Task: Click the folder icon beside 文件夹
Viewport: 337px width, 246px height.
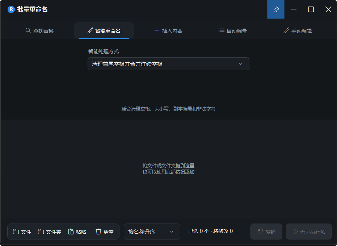Action: click(x=41, y=232)
